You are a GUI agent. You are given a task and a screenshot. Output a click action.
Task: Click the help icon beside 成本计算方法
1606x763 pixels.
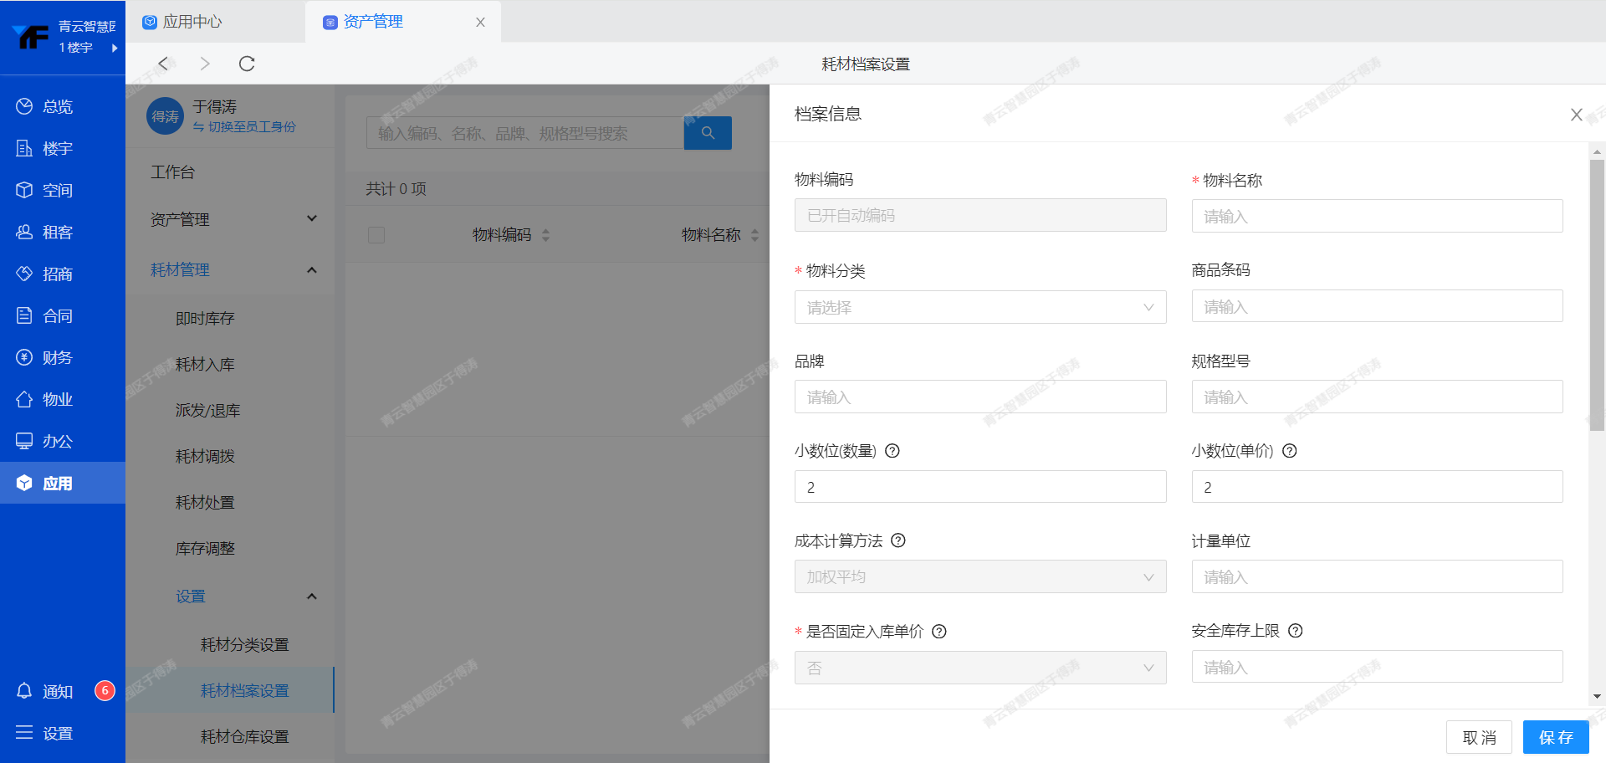898,540
